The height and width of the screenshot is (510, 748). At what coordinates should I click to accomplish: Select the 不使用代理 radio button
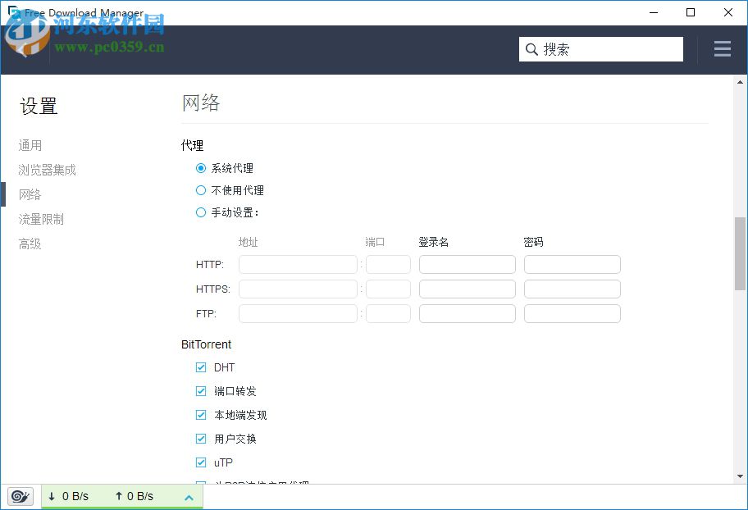tap(201, 190)
